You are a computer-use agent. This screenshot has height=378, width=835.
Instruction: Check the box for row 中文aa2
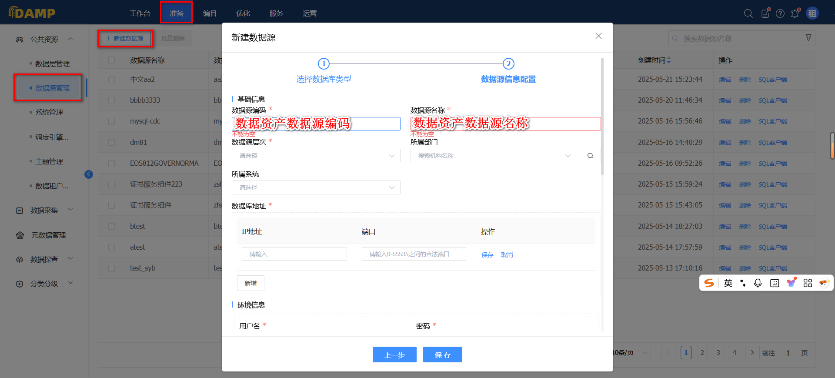(112, 80)
